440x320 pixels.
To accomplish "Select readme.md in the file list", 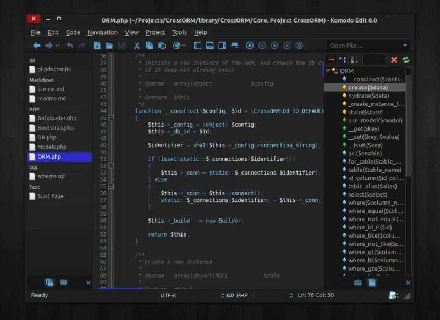I will point(59,99).
